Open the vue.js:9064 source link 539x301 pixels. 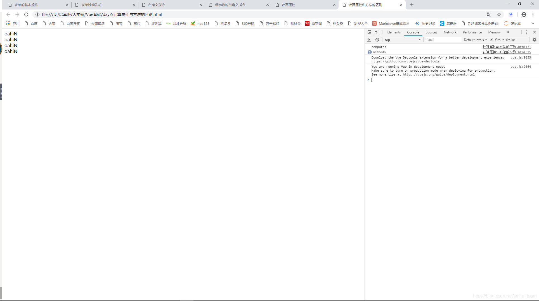pyautogui.click(x=521, y=67)
